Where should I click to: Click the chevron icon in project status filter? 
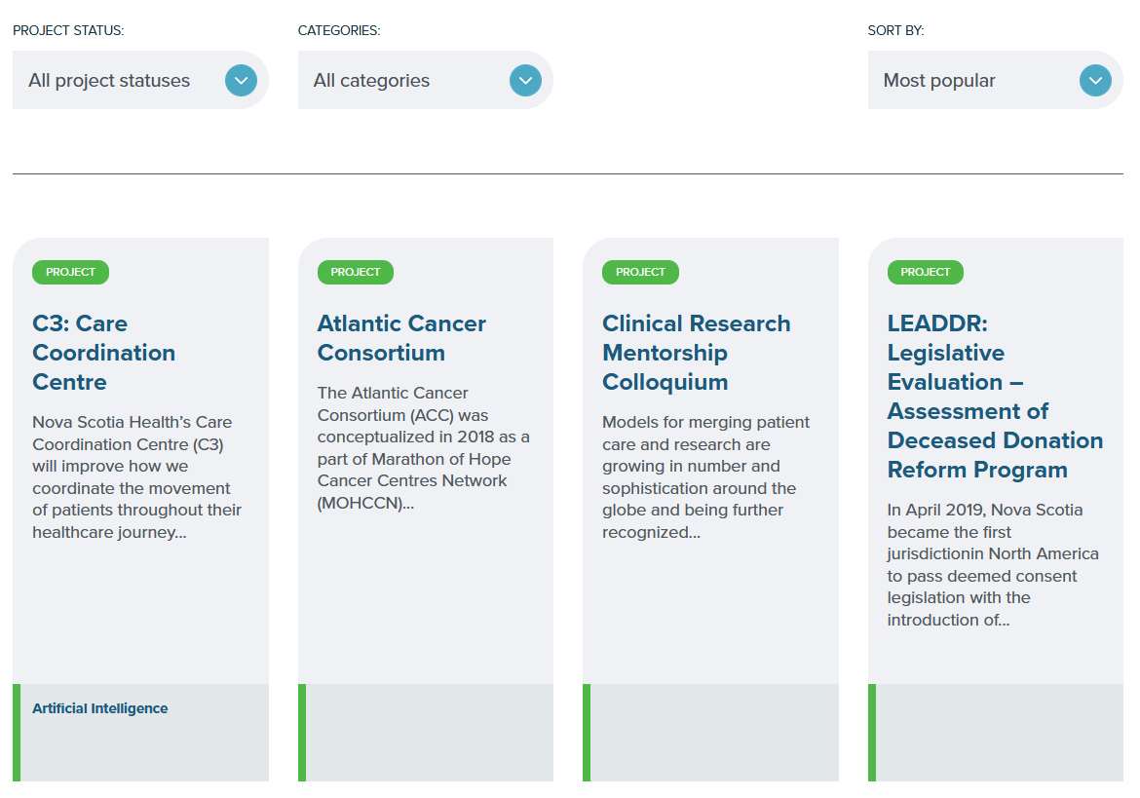point(241,80)
